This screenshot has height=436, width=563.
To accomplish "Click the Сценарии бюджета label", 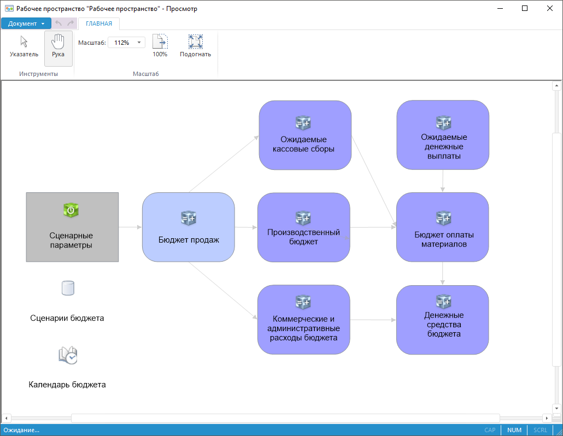I will point(67,318).
